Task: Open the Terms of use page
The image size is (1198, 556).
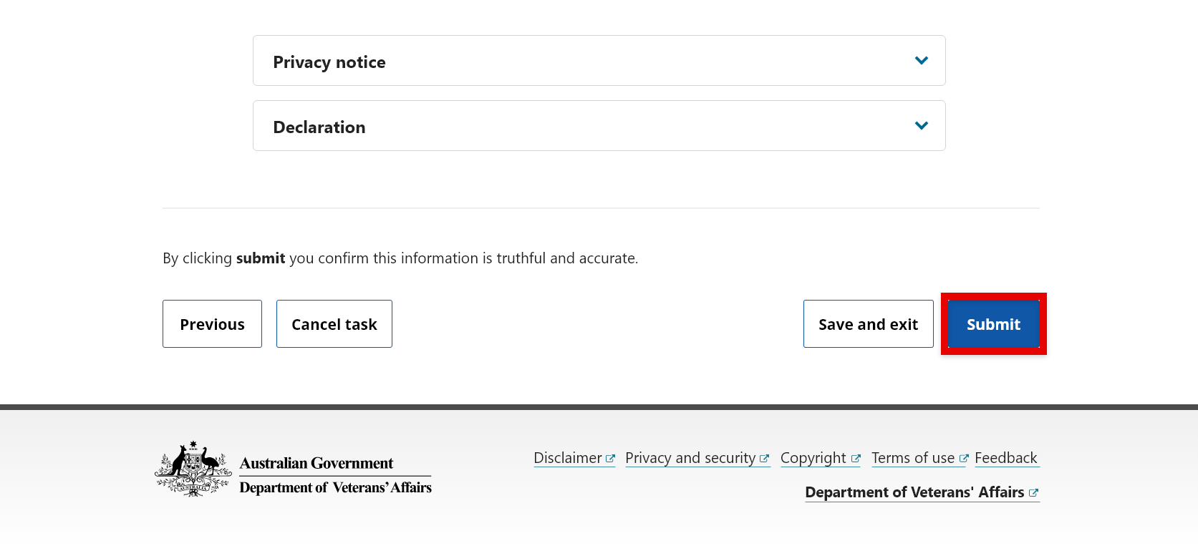Action: point(913,458)
